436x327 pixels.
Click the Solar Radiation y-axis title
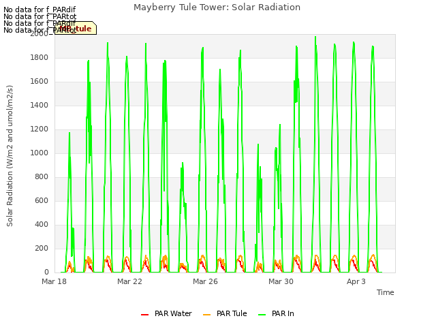10,156
